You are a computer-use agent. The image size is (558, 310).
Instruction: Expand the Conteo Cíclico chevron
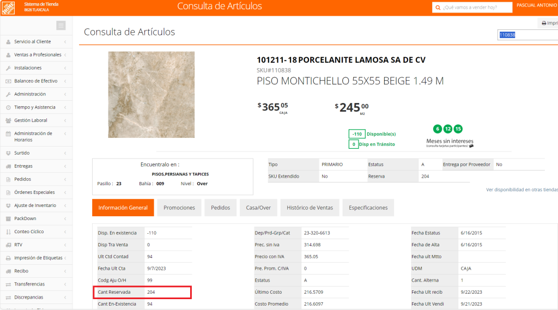(x=65, y=232)
